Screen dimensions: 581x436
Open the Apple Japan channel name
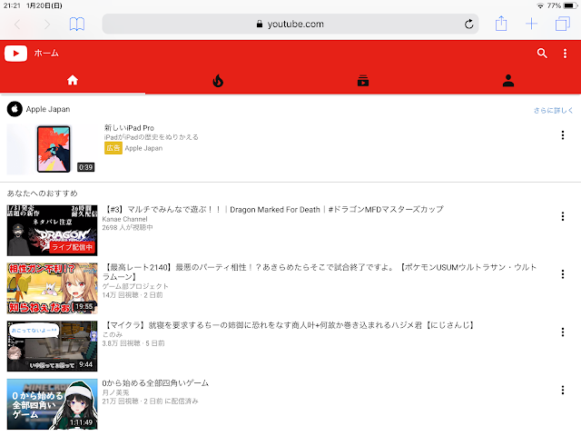[48, 109]
